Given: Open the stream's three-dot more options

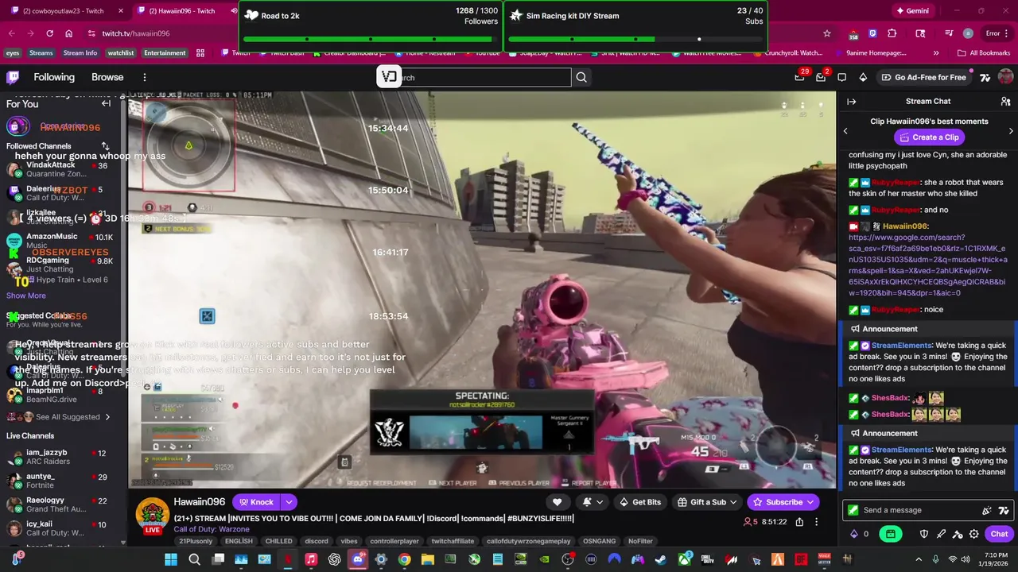Looking at the screenshot, I should pyautogui.click(x=816, y=522).
